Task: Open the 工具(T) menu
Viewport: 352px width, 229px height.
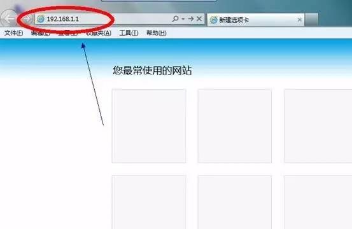Action: coord(129,33)
